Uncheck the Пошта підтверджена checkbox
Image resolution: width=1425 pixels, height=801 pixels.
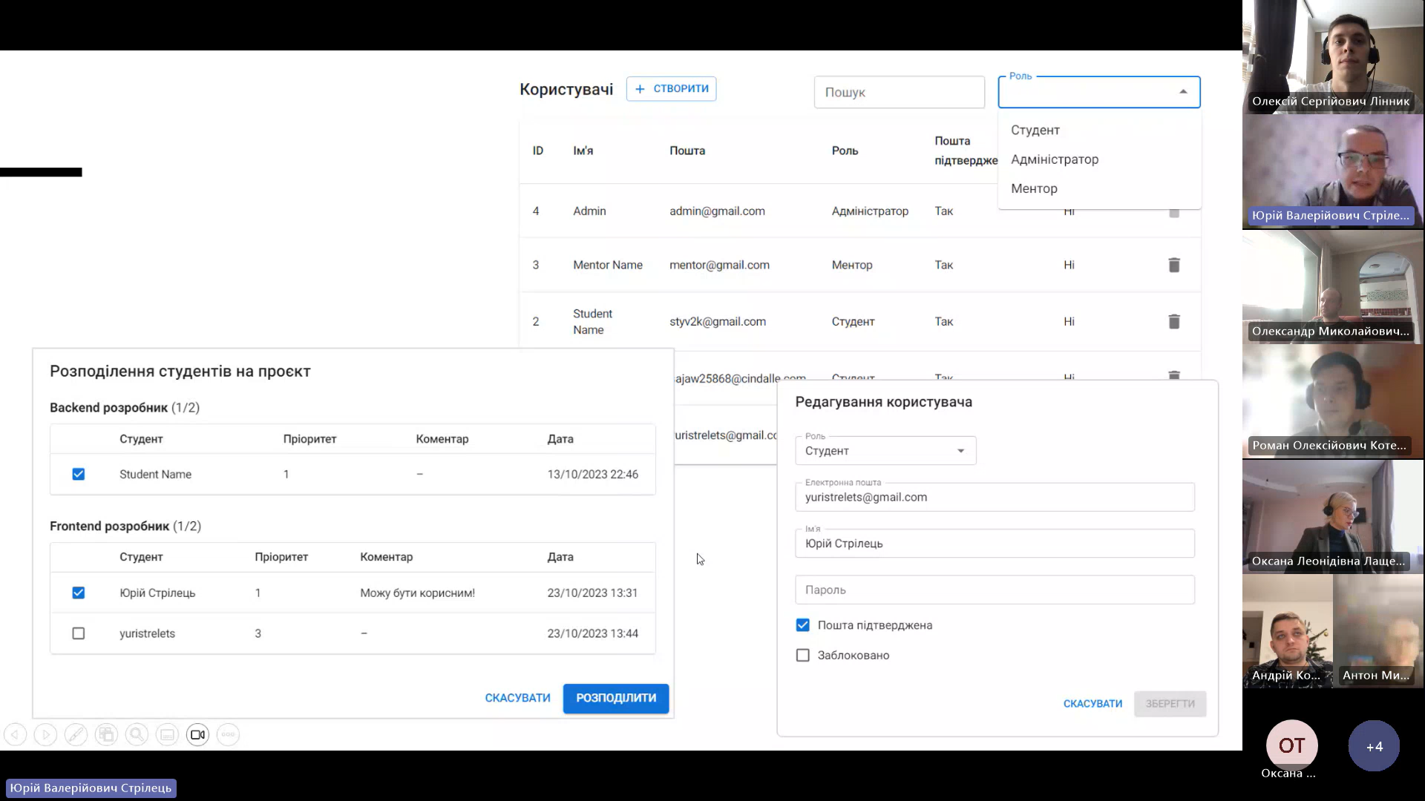point(802,625)
